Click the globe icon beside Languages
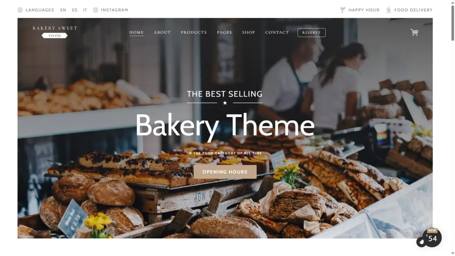 pos(20,10)
